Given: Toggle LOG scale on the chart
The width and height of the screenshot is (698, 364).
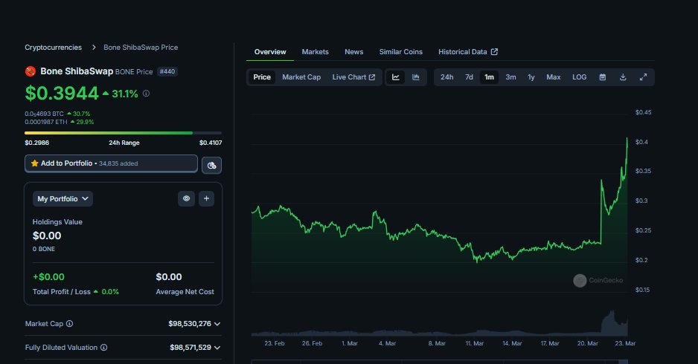Looking at the screenshot, I should [x=579, y=77].
